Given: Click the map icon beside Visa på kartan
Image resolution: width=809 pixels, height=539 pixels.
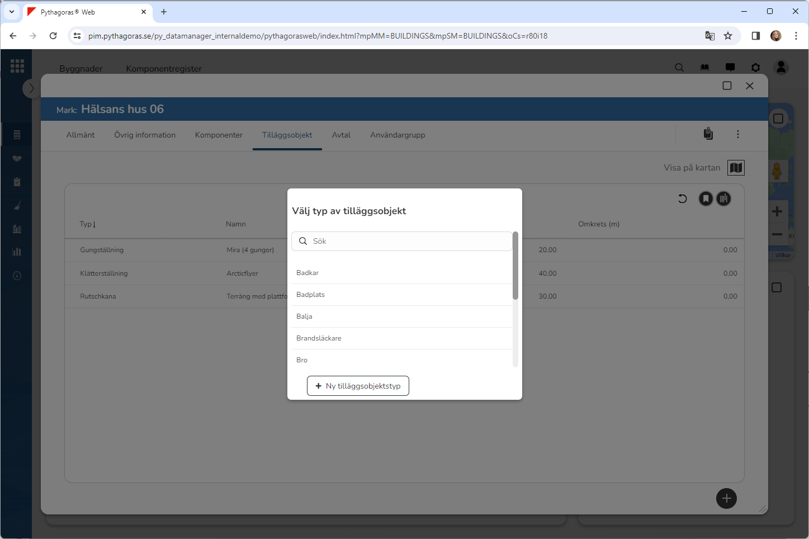Looking at the screenshot, I should [736, 168].
